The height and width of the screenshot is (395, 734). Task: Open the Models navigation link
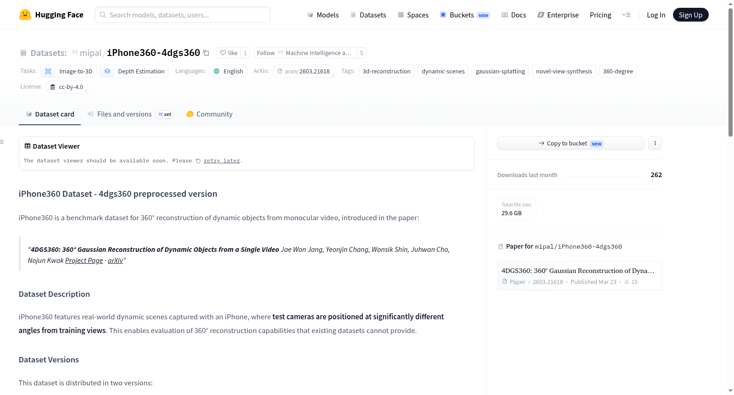(x=323, y=15)
